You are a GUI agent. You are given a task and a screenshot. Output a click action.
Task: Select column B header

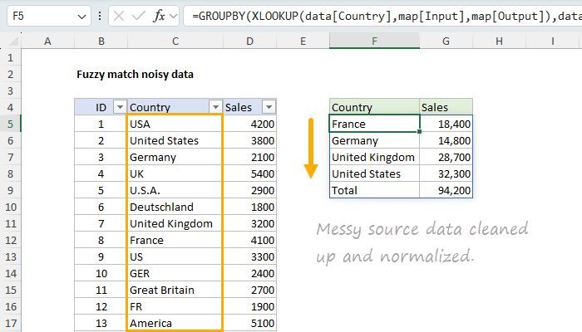101,41
